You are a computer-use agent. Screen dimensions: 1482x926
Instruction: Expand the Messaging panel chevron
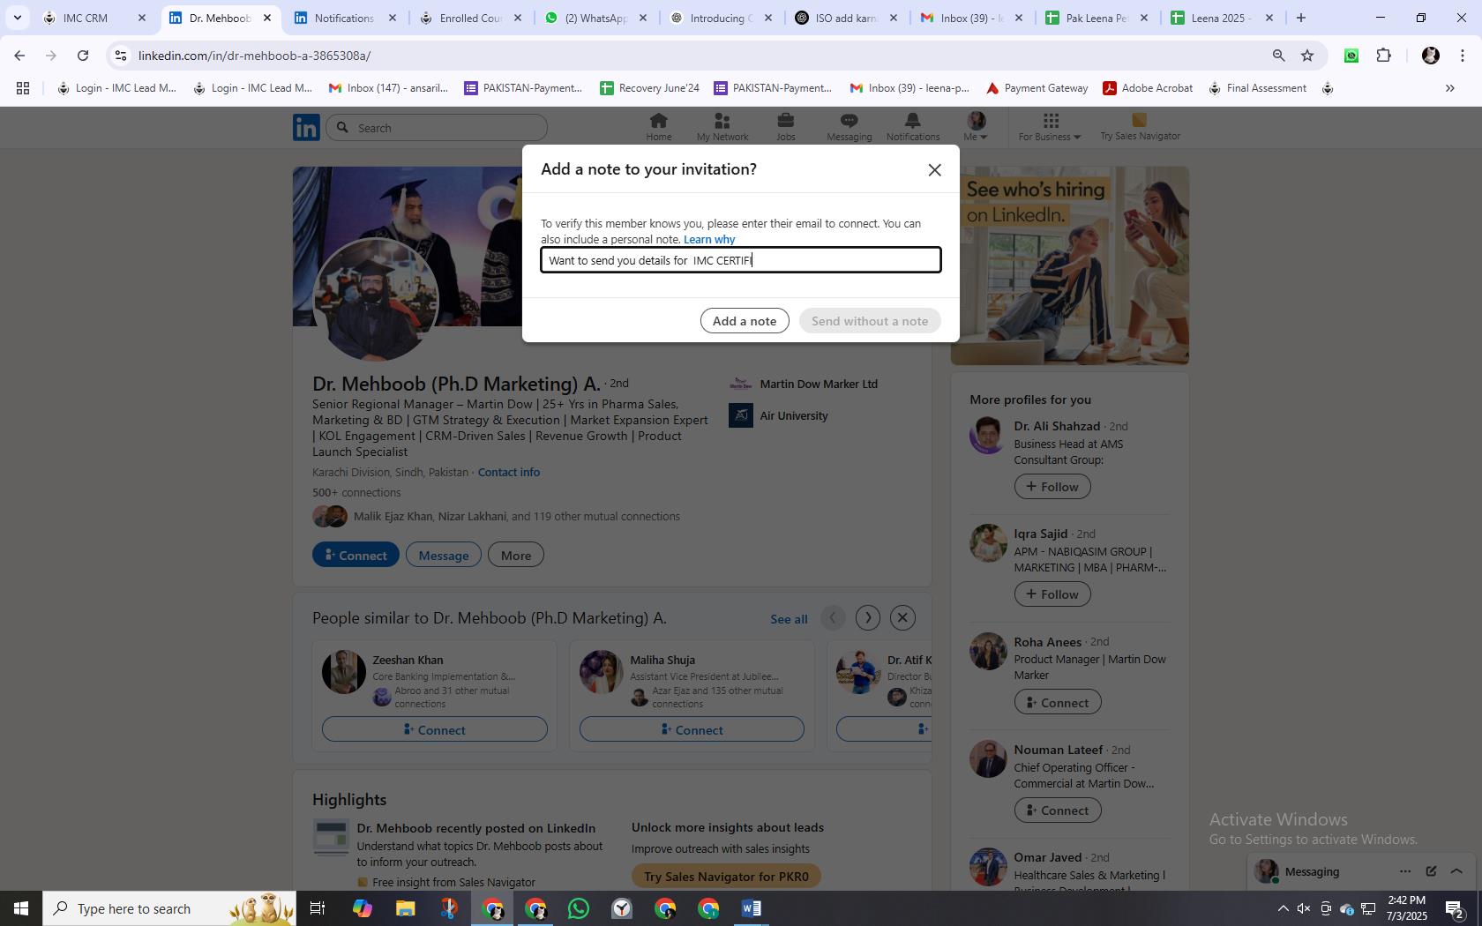click(1456, 871)
